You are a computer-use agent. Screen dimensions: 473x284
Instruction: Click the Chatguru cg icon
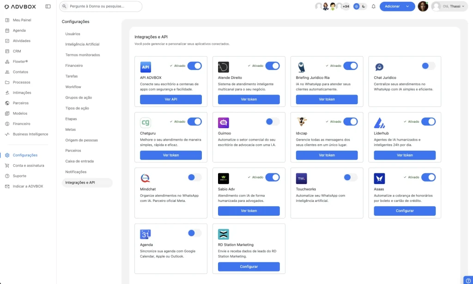tap(146, 123)
